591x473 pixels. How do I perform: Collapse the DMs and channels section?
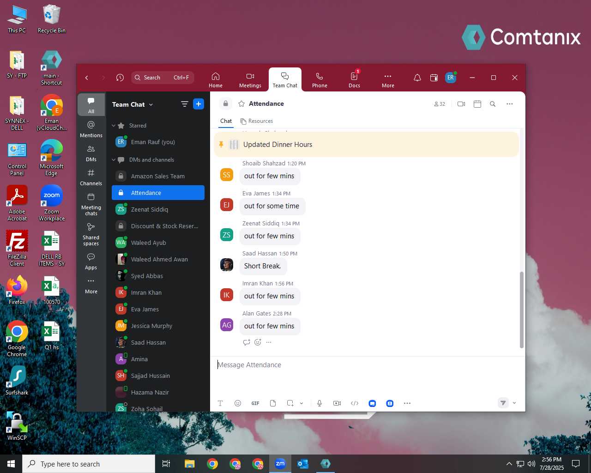point(114,160)
